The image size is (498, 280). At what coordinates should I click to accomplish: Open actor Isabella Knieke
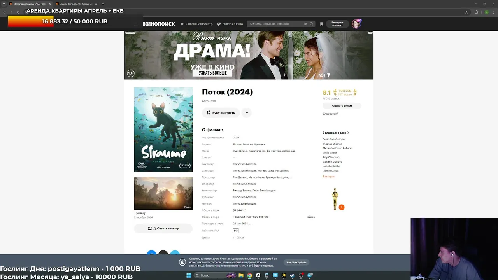point(331,166)
